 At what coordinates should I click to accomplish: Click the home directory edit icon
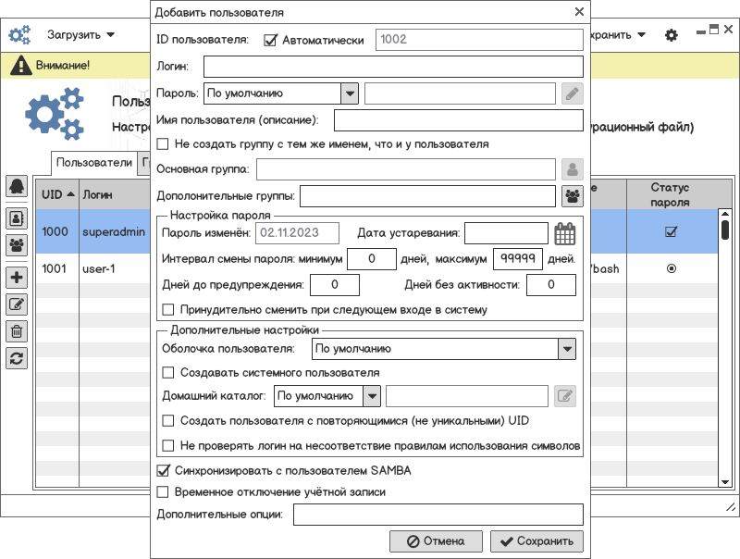point(564,395)
